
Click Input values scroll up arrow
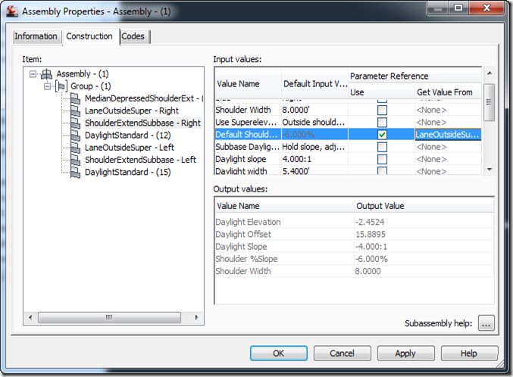click(x=490, y=73)
